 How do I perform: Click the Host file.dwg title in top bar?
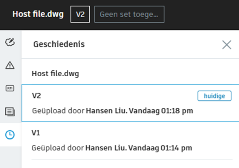pos(38,15)
